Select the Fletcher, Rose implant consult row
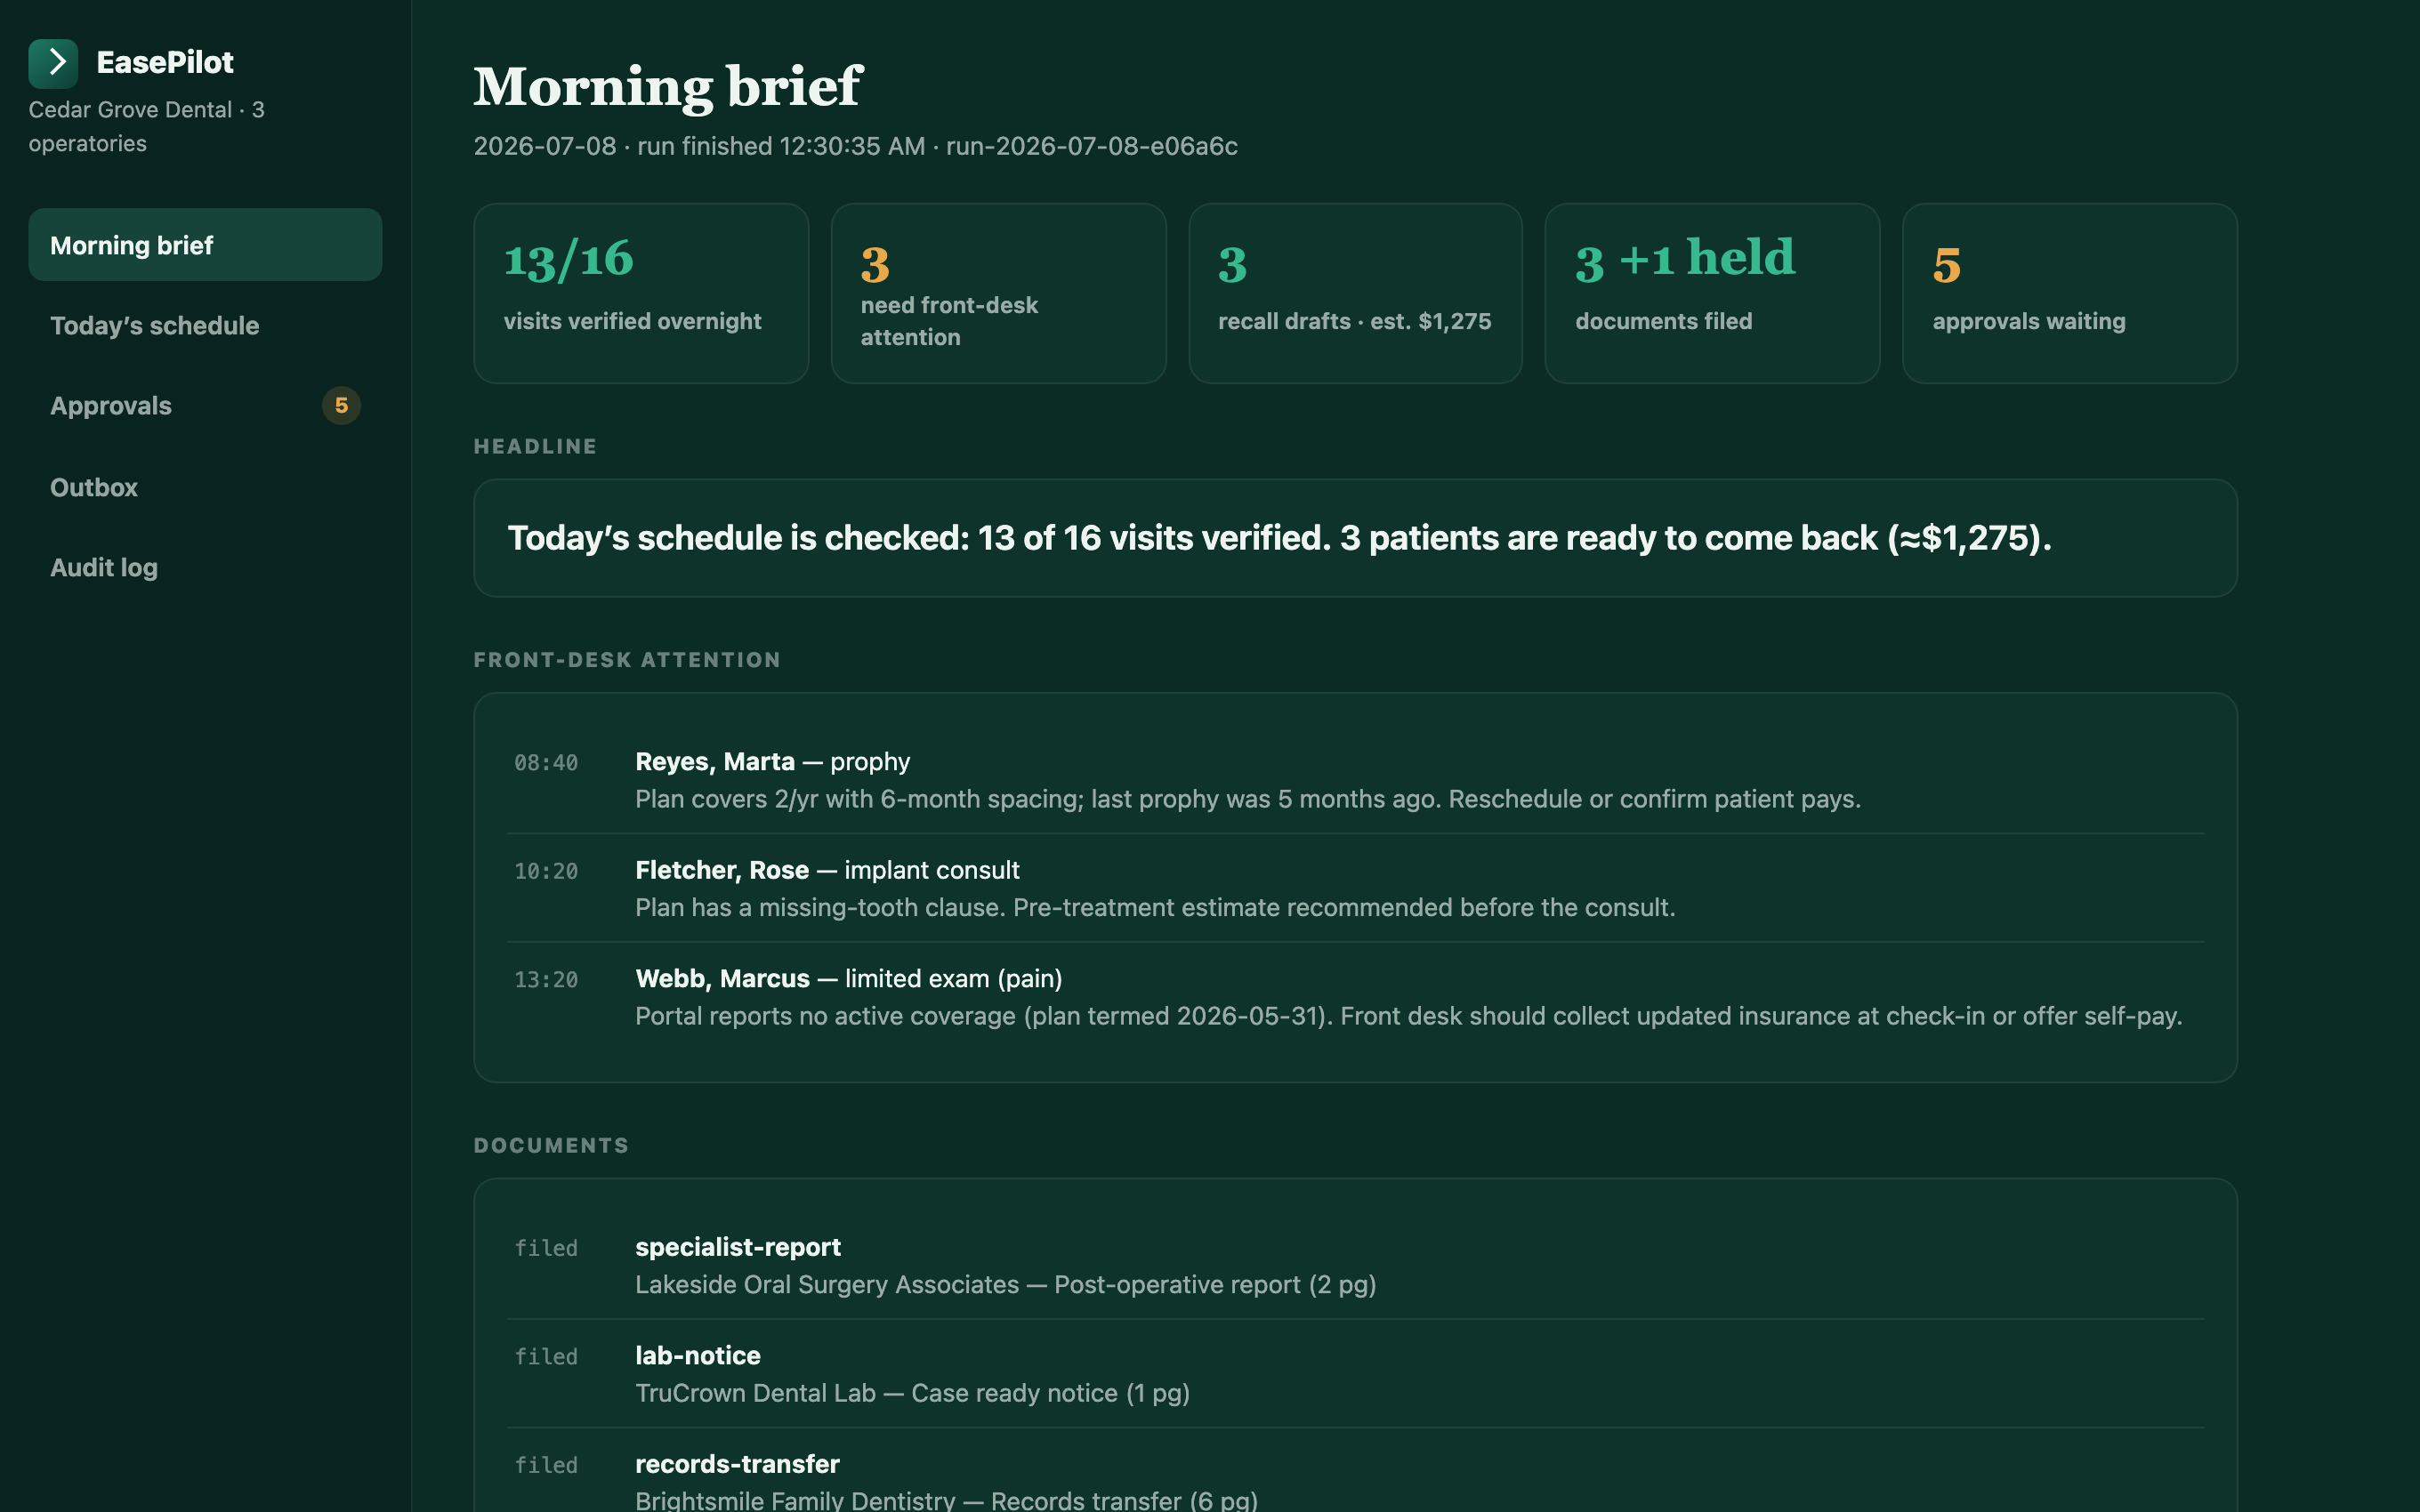2420x1512 pixels. (x=1355, y=888)
